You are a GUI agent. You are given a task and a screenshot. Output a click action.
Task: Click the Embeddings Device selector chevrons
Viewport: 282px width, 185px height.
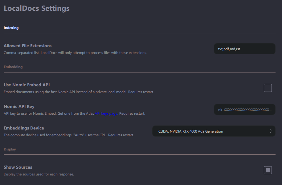[270, 131]
